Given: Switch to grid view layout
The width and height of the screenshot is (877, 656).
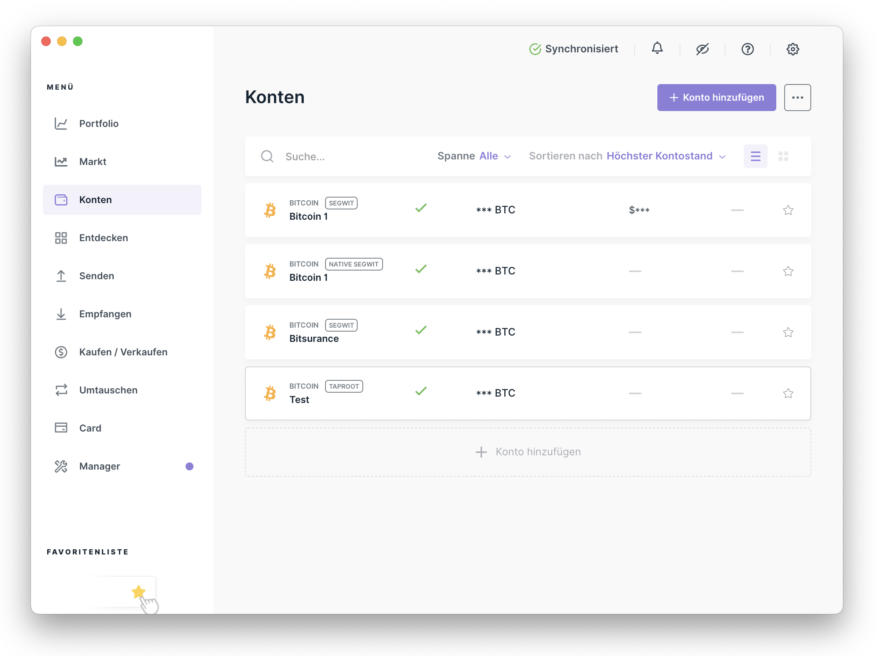Looking at the screenshot, I should pos(783,156).
